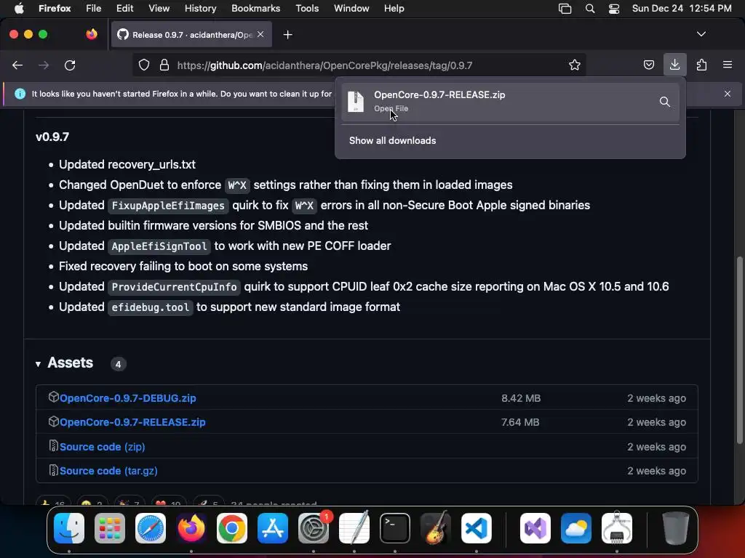Launch Safari from the Dock
The height and width of the screenshot is (558, 745).
click(151, 528)
